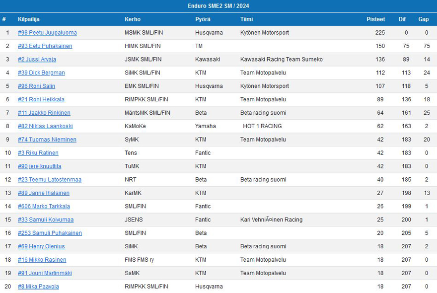437x293 pixels.
Task: Click the Dif column header
Action: coord(402,19)
